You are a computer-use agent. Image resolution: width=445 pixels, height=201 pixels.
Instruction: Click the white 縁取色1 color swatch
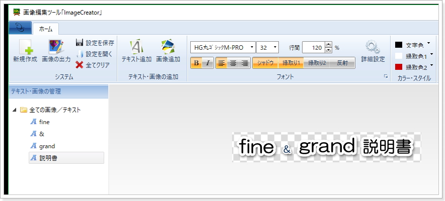click(399, 56)
